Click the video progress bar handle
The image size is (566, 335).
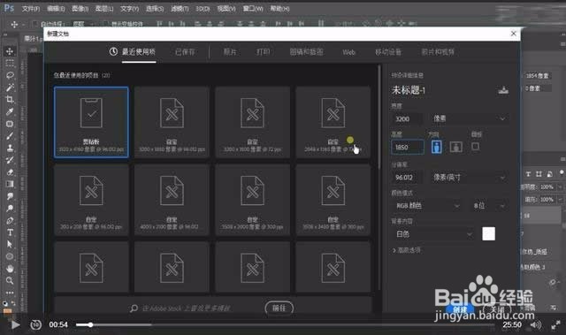click(90, 325)
